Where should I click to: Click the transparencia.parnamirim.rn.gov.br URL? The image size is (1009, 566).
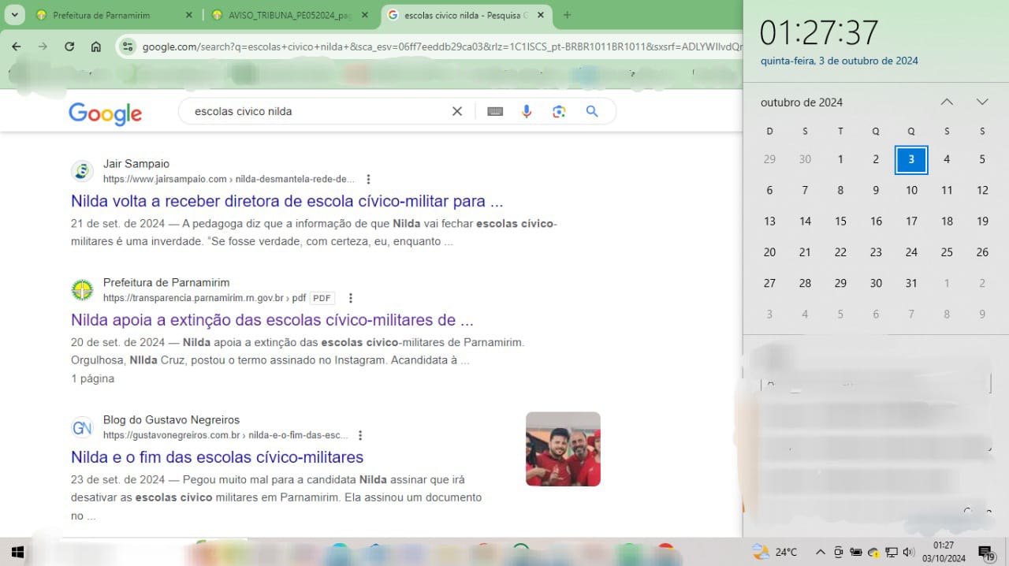204,298
